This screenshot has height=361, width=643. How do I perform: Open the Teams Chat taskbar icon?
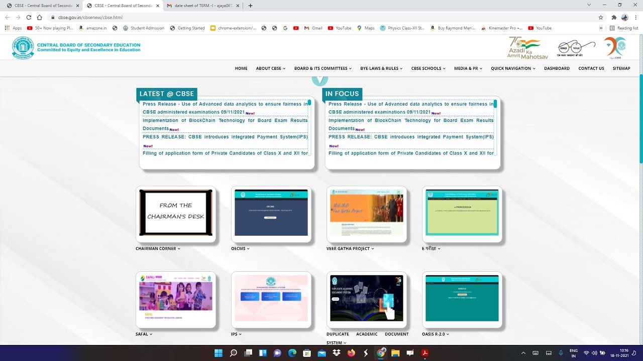click(277, 353)
